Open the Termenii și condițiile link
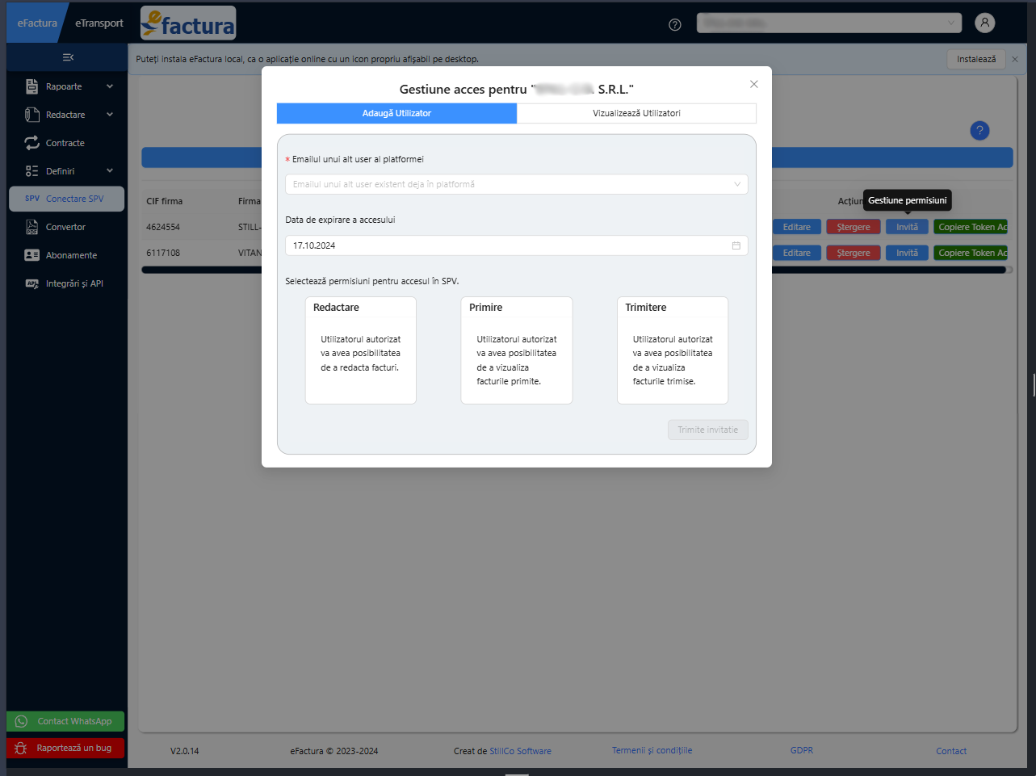This screenshot has height=776, width=1036. [x=652, y=750]
